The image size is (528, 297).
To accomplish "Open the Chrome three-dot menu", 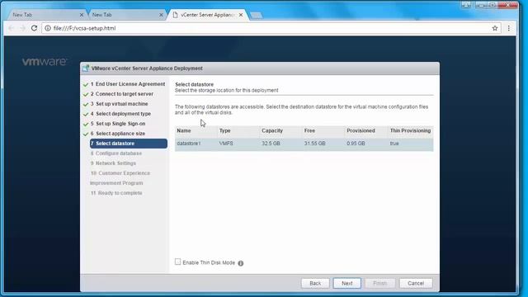I will click(x=508, y=28).
